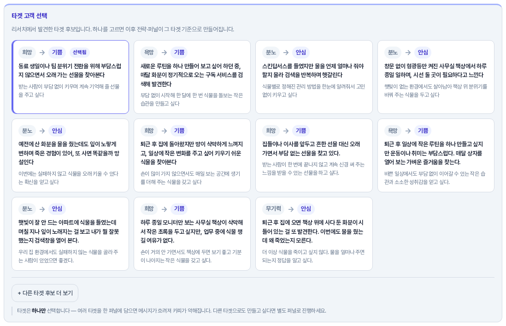The image size is (506, 326).
Task: Select the 하루 종일 모니터만 보는 card
Action: click(192, 234)
